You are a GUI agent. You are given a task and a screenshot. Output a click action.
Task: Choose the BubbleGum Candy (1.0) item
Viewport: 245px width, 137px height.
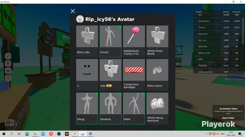[x=134, y=41]
